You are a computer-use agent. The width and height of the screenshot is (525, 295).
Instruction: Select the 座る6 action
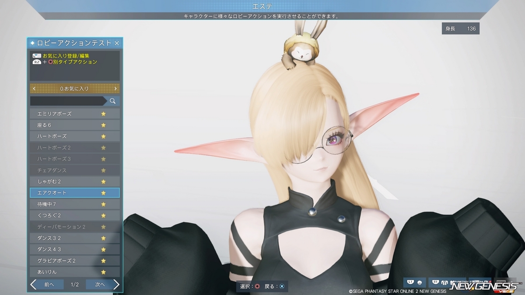[74, 125]
